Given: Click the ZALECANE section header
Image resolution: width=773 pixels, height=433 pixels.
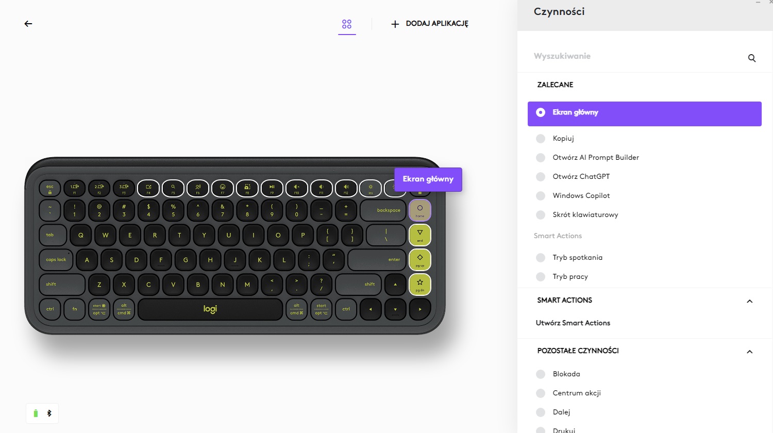Looking at the screenshot, I should pos(555,85).
